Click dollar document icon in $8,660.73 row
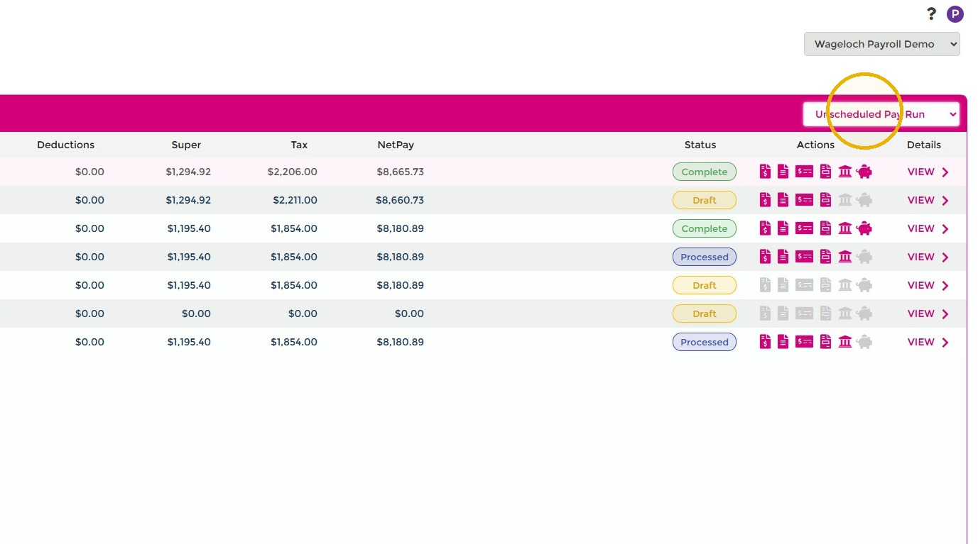This screenshot has height=544, width=978. [x=765, y=200]
